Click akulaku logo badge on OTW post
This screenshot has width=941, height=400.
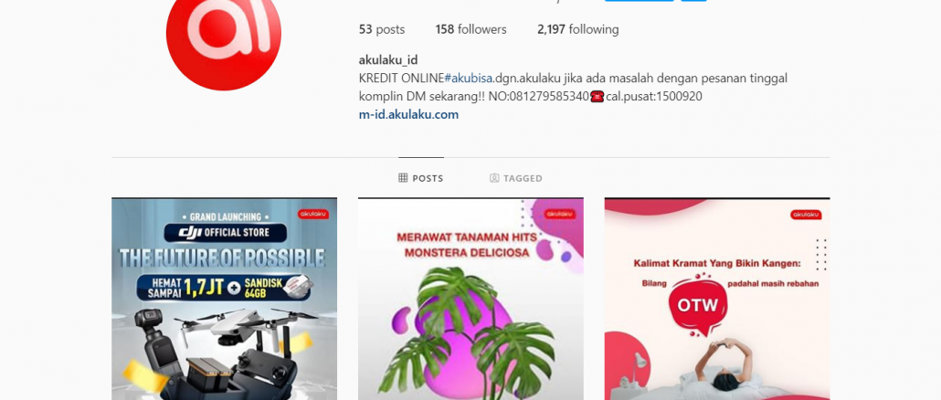(806, 215)
